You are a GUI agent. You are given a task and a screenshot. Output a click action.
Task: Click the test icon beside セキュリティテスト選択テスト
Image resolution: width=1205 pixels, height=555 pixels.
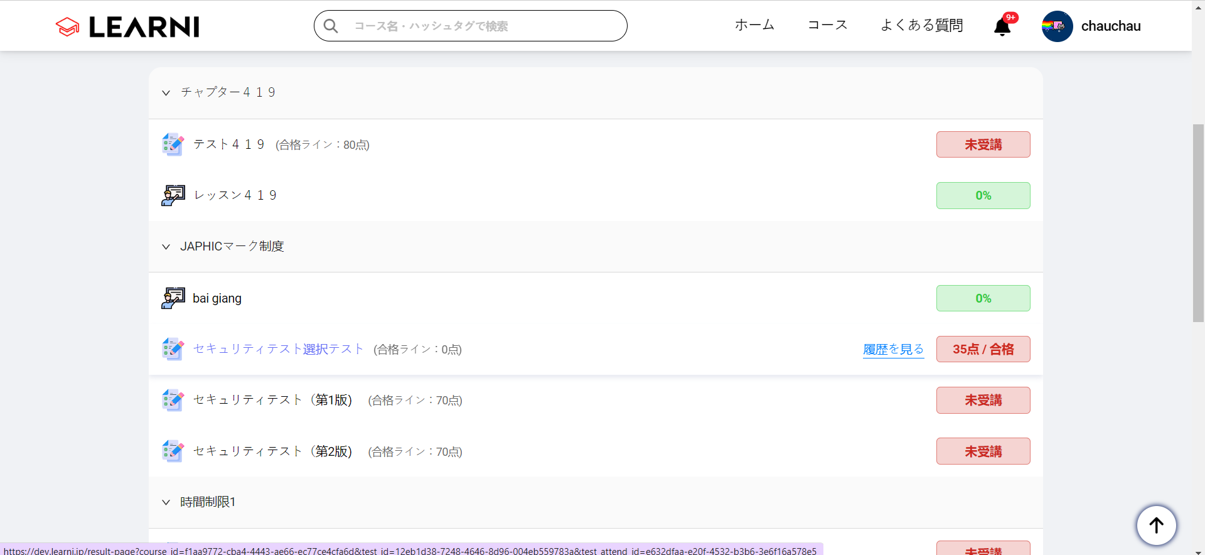[x=173, y=349]
